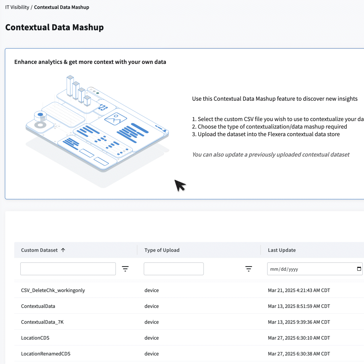This screenshot has height=364, width=364.
Task: Click the Custom Dataset column header label
Action: click(x=39, y=250)
